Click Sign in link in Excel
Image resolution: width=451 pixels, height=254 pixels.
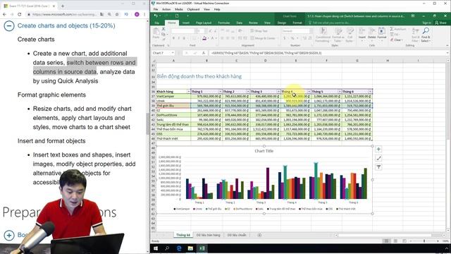pyautogui.click(x=426, y=23)
